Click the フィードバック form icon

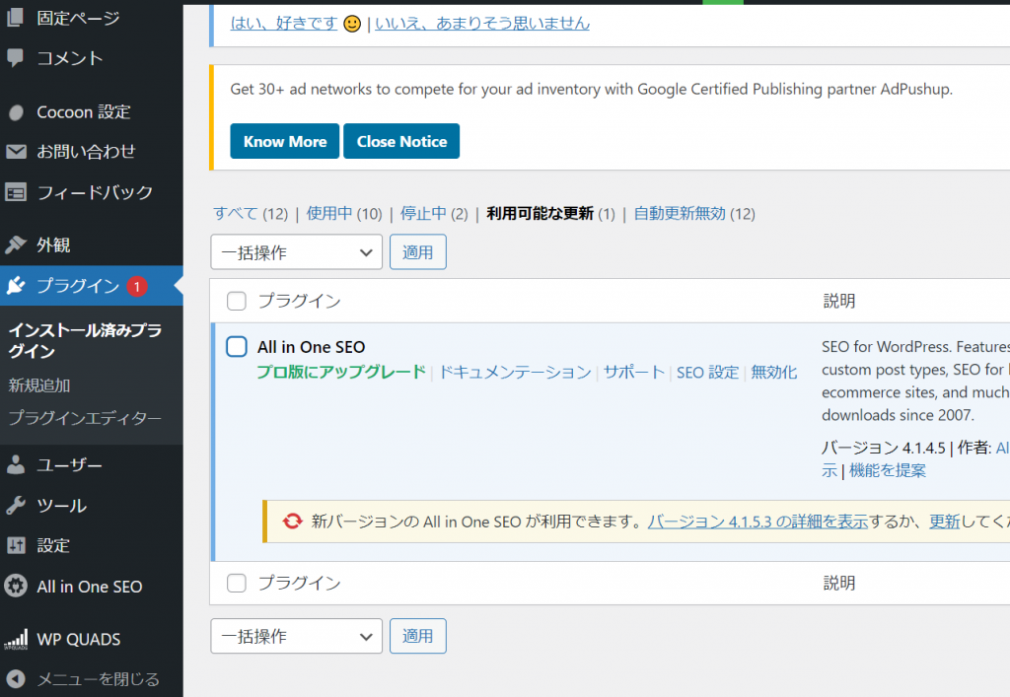[x=16, y=192]
